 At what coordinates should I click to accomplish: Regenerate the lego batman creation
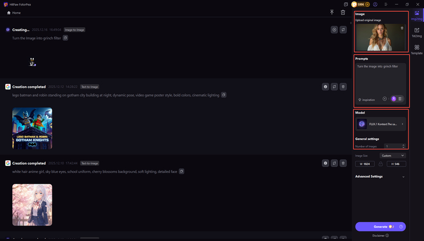334,87
